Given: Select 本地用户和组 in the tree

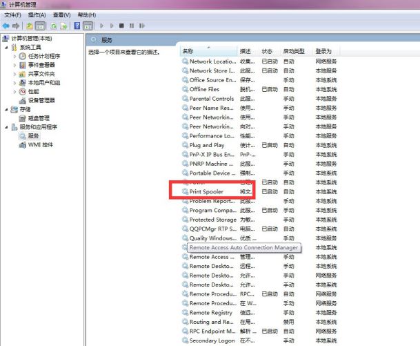Looking at the screenshot, I should click(44, 83).
